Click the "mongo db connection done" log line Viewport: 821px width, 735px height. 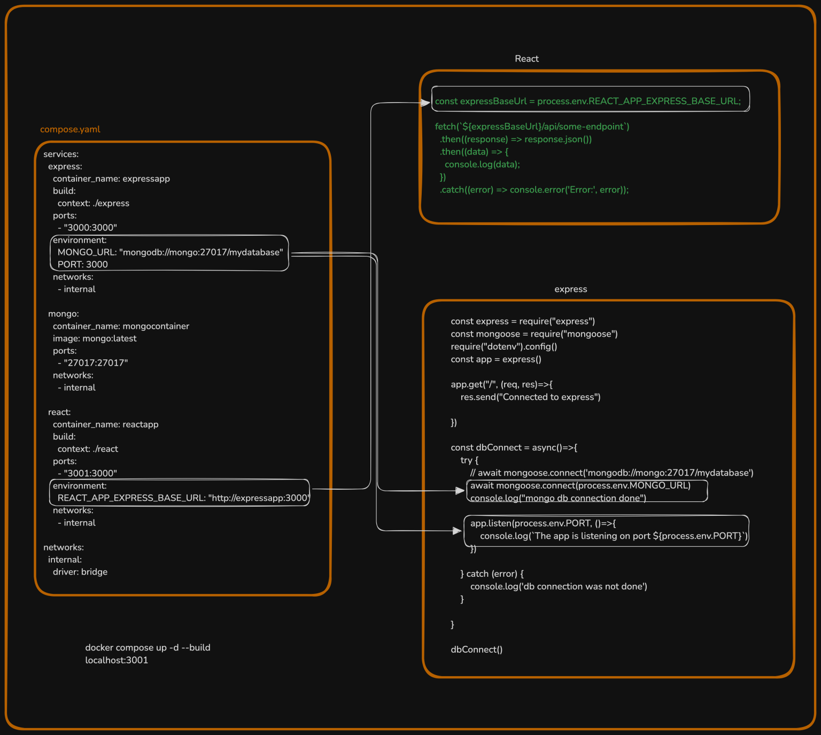pos(558,498)
